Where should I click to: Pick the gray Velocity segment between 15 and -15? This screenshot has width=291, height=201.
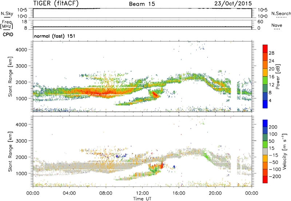(265, 151)
